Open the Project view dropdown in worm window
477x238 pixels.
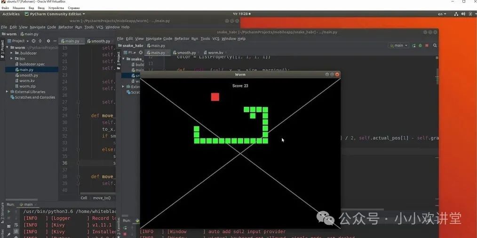coord(18,41)
